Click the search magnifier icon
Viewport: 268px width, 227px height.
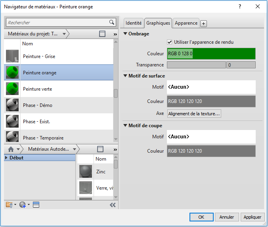112,23
